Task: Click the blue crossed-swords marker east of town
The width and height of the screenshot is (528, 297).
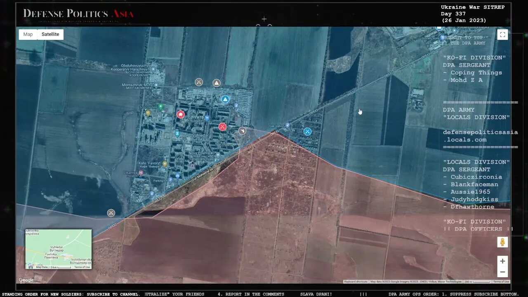Action: pyautogui.click(x=307, y=132)
